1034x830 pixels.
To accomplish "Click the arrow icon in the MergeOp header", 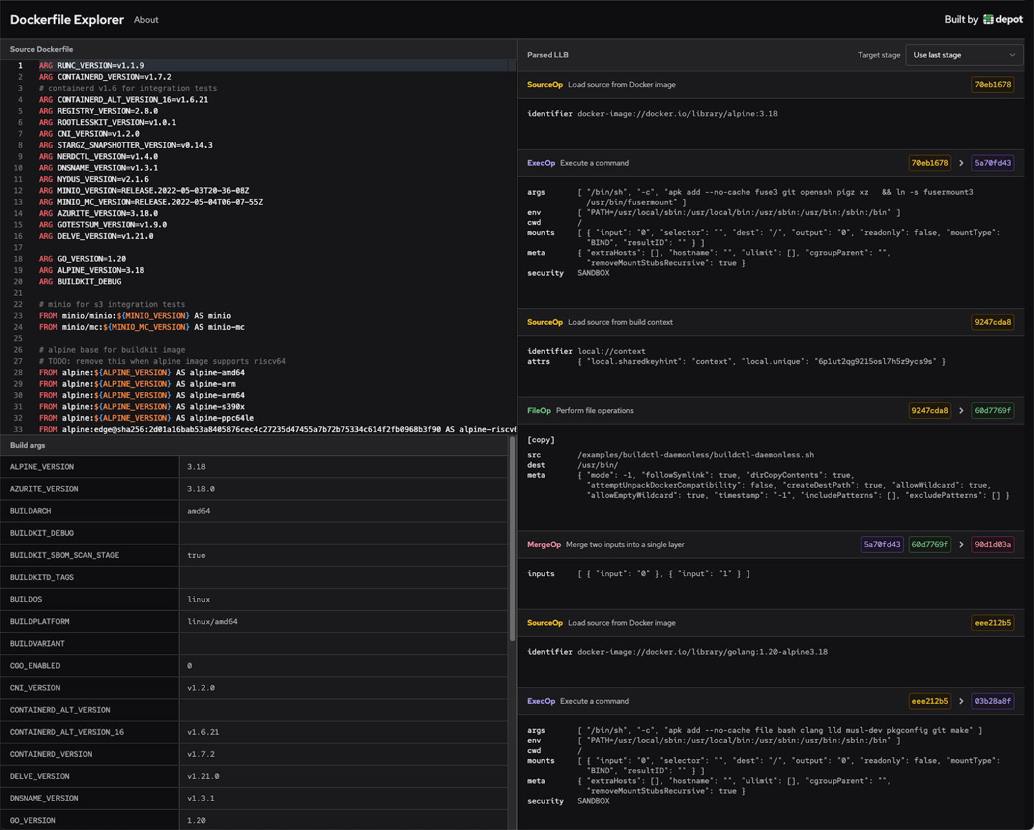I will pyautogui.click(x=961, y=545).
